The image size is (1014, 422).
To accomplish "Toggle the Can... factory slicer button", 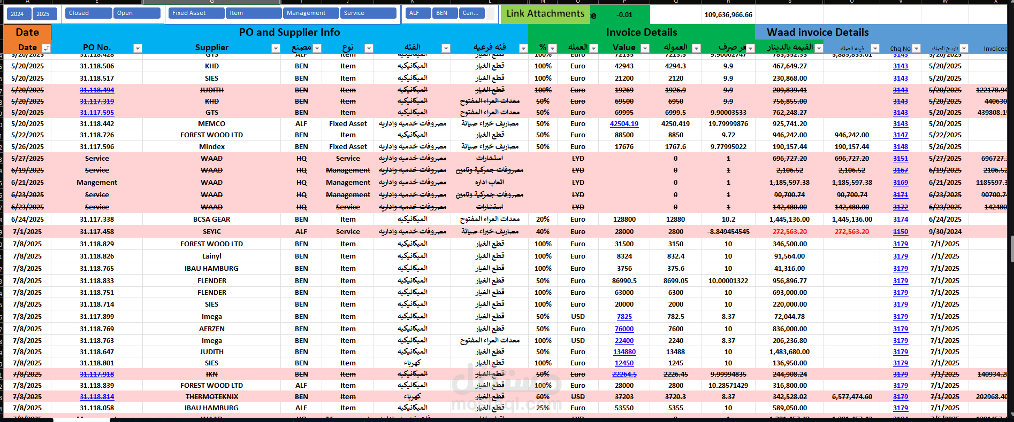I will [x=472, y=13].
